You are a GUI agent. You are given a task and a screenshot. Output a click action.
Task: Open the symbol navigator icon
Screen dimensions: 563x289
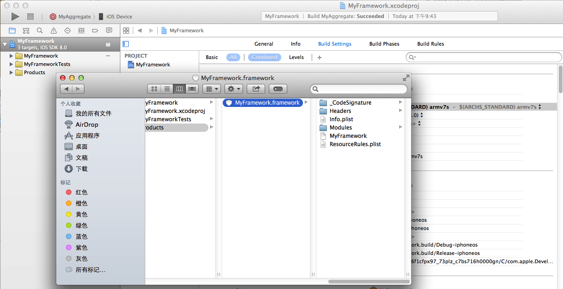pos(26,30)
